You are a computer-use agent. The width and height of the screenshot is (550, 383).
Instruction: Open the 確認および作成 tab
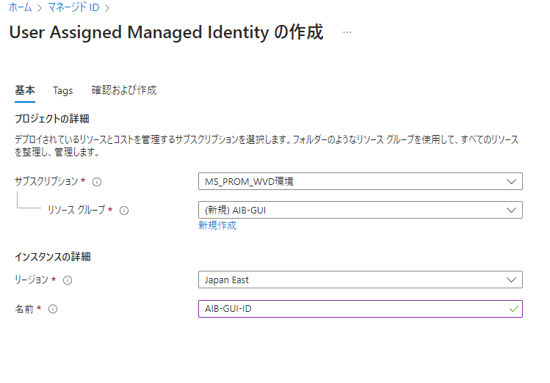pos(124,90)
